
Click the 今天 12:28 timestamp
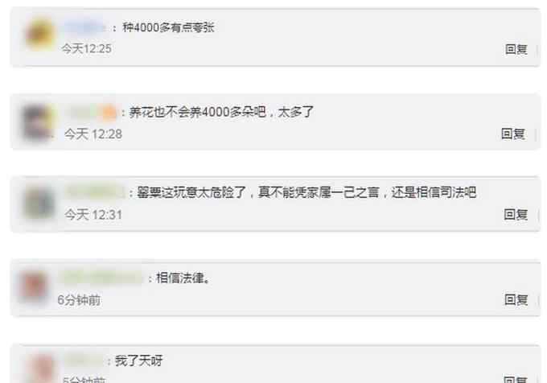pyautogui.click(x=93, y=134)
